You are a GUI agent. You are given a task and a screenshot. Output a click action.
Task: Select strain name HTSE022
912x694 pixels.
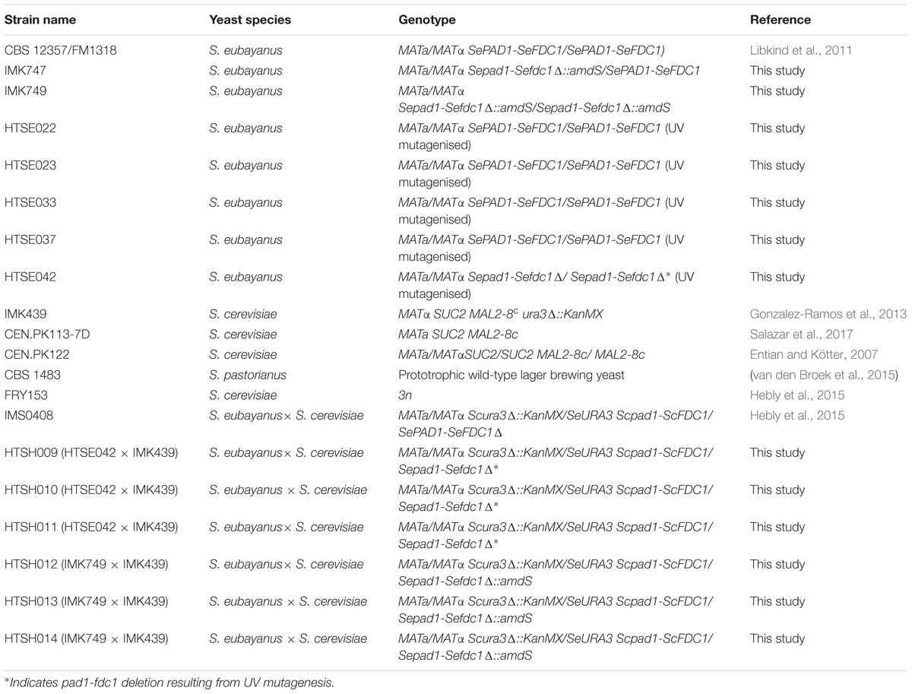coord(30,128)
